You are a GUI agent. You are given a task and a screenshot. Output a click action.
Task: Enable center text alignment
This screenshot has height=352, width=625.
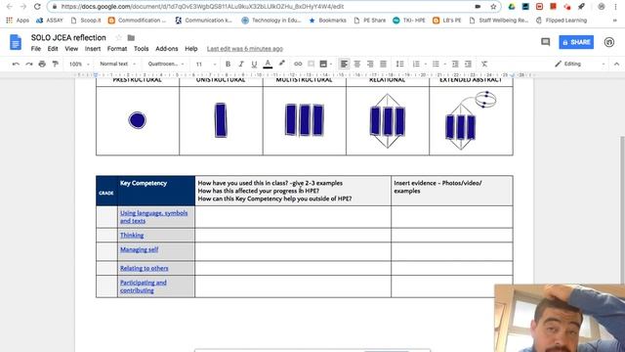click(357, 64)
